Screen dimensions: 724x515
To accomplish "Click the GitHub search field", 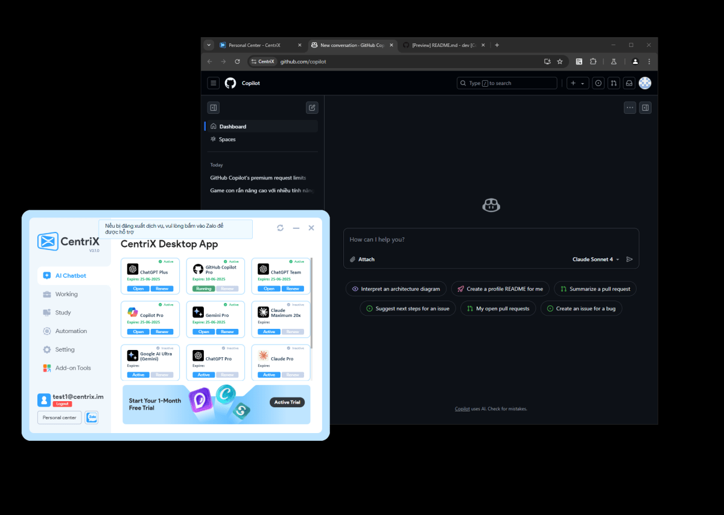I will click(507, 83).
